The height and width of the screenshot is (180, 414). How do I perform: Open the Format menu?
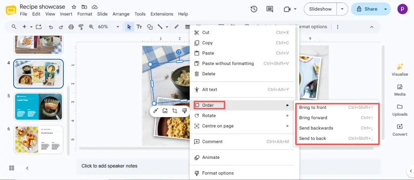tap(85, 14)
